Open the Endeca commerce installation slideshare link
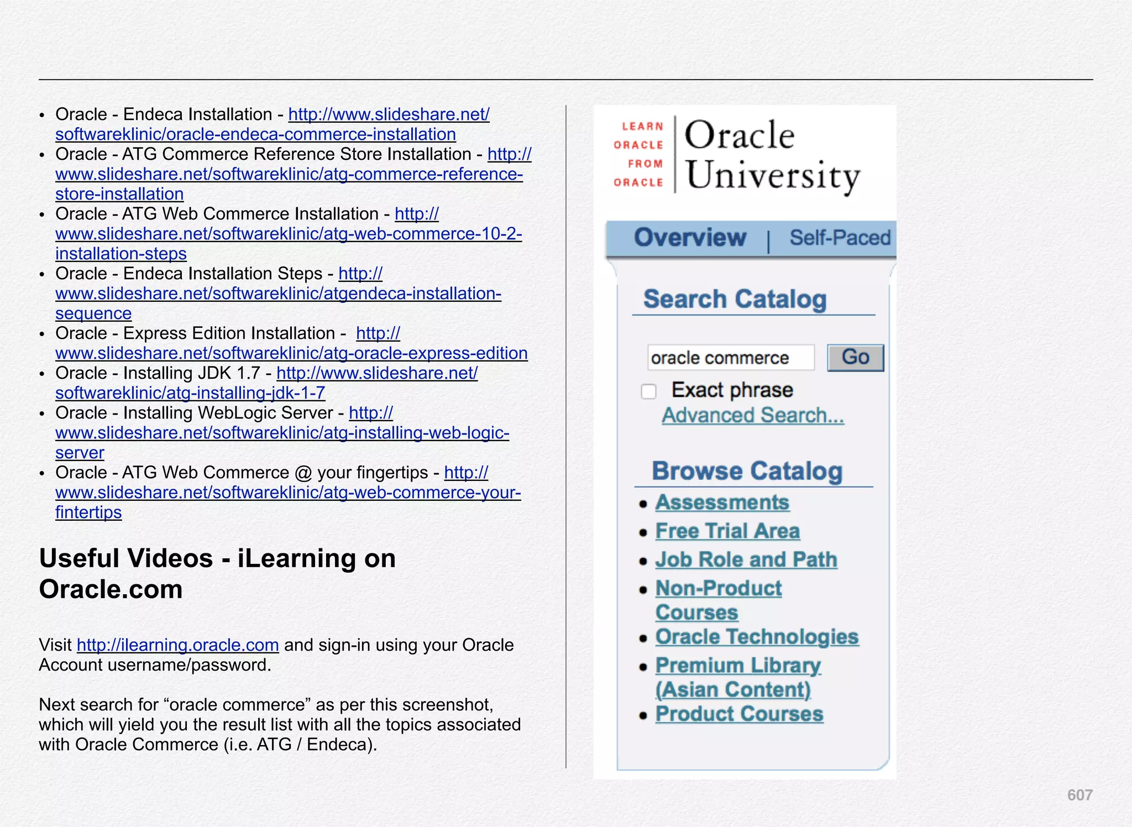The height and width of the screenshot is (827, 1132). (255, 134)
